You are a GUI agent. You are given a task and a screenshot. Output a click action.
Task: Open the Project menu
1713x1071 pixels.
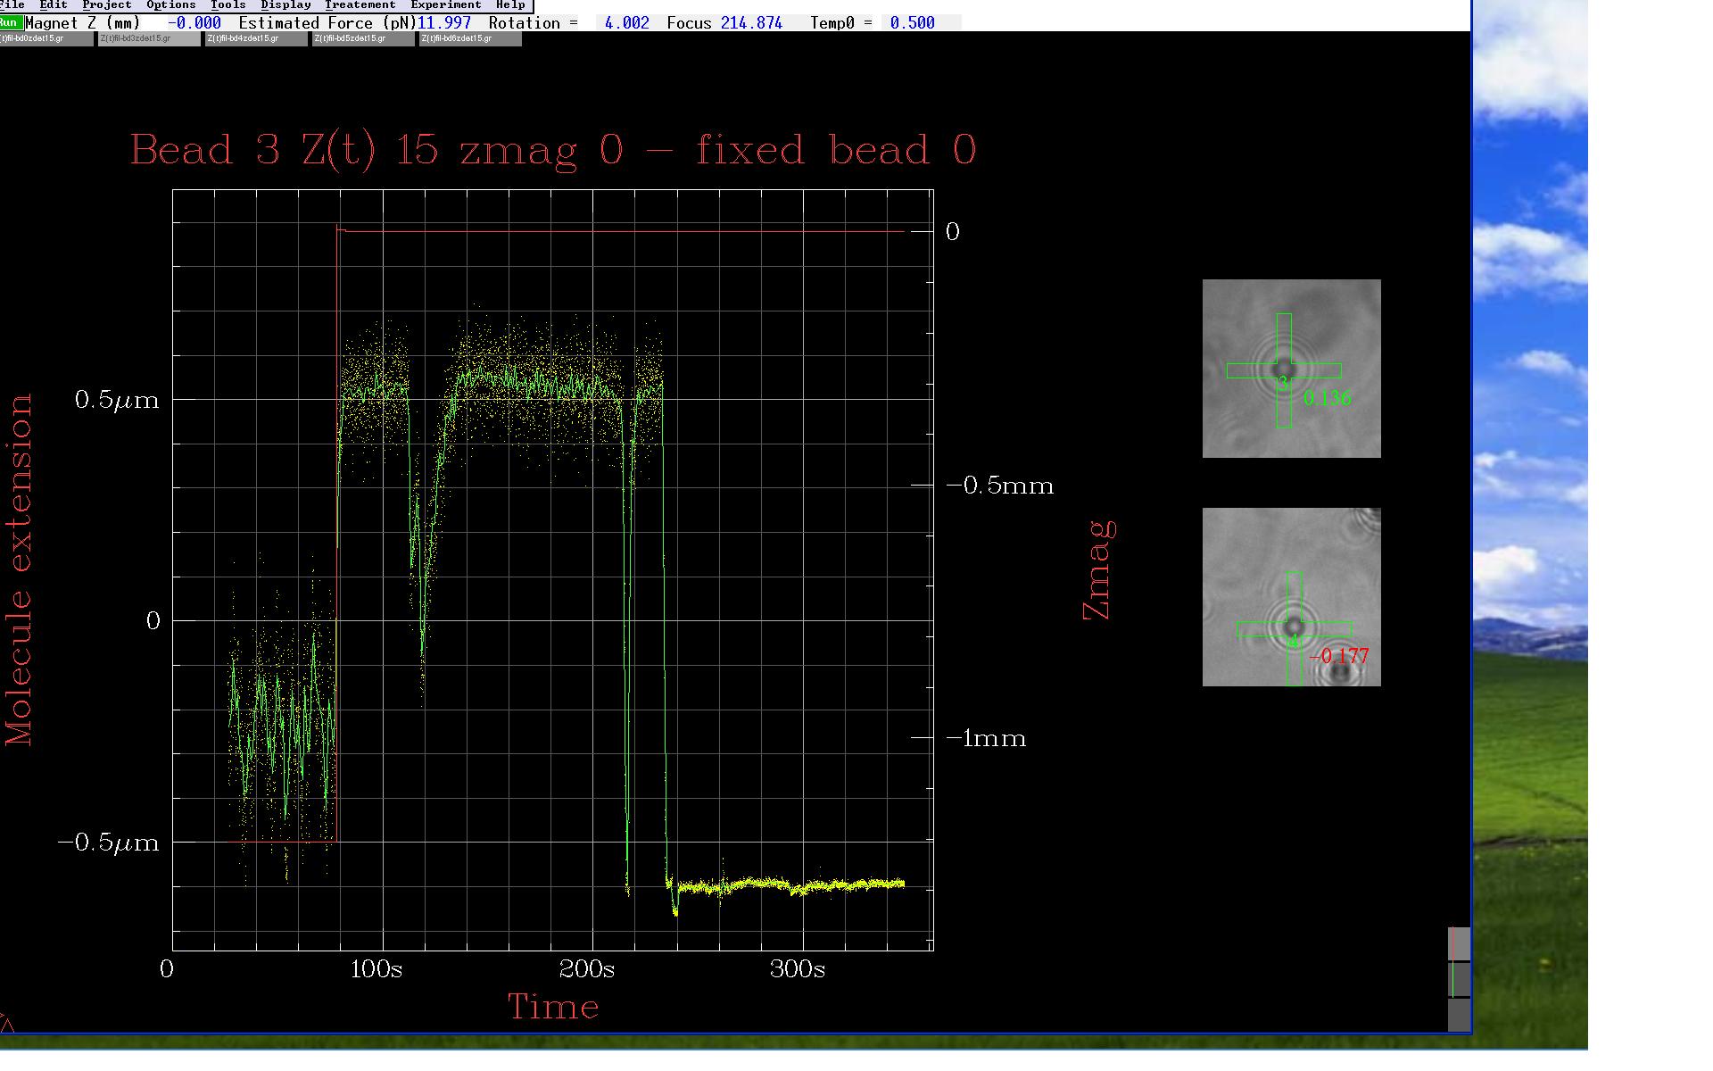(x=107, y=5)
